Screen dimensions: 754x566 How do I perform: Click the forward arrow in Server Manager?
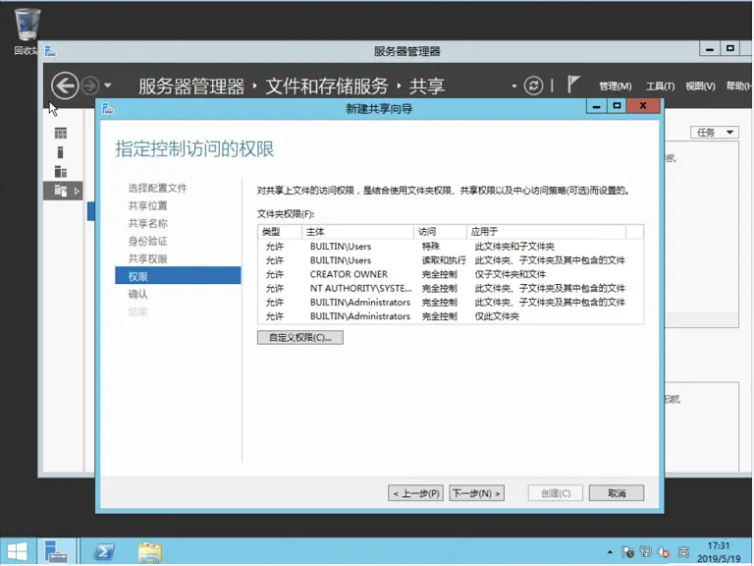coord(90,86)
